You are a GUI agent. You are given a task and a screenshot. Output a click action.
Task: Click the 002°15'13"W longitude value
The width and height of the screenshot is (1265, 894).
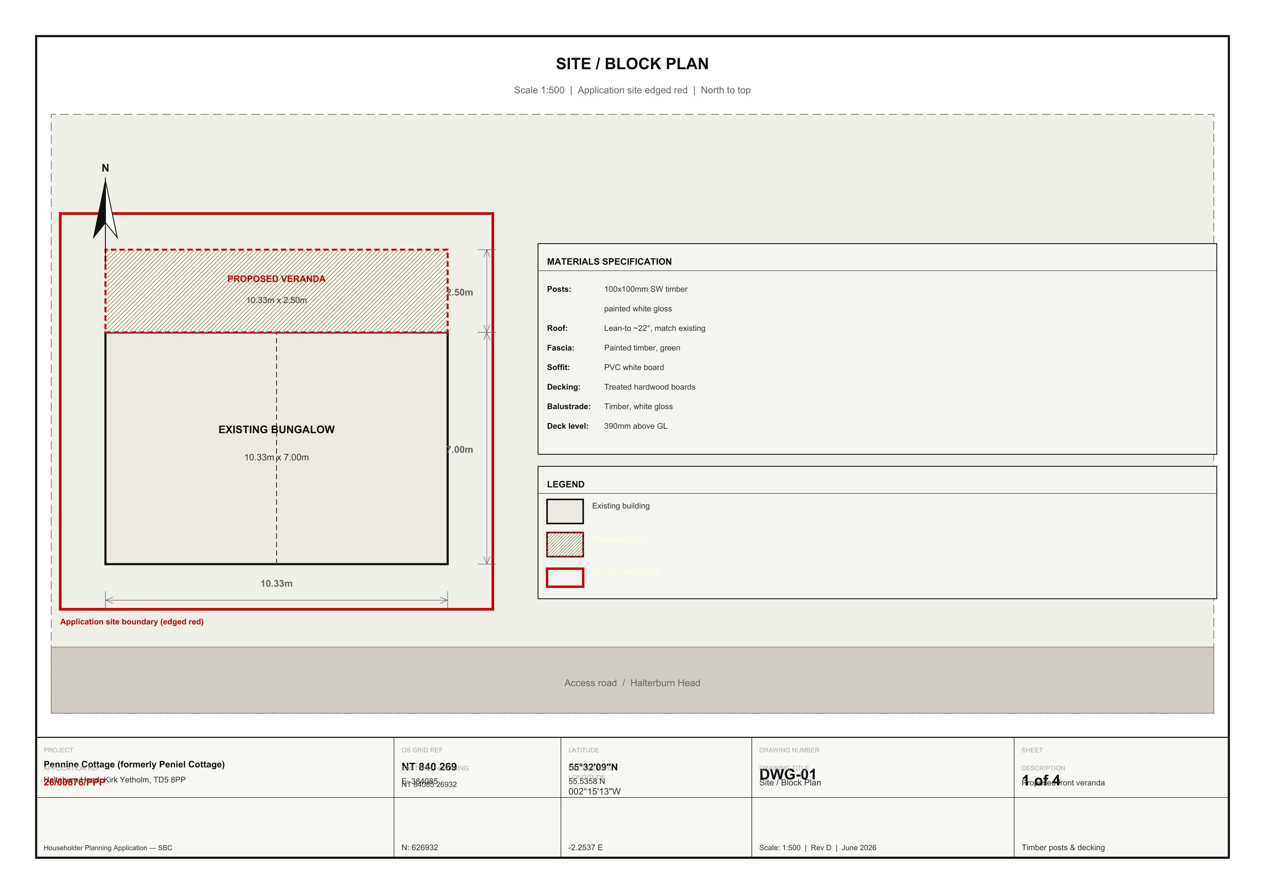(594, 792)
